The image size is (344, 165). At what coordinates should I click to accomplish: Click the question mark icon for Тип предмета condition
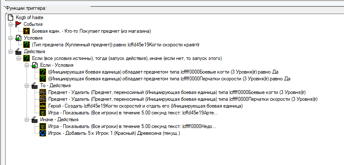click(x=26, y=45)
